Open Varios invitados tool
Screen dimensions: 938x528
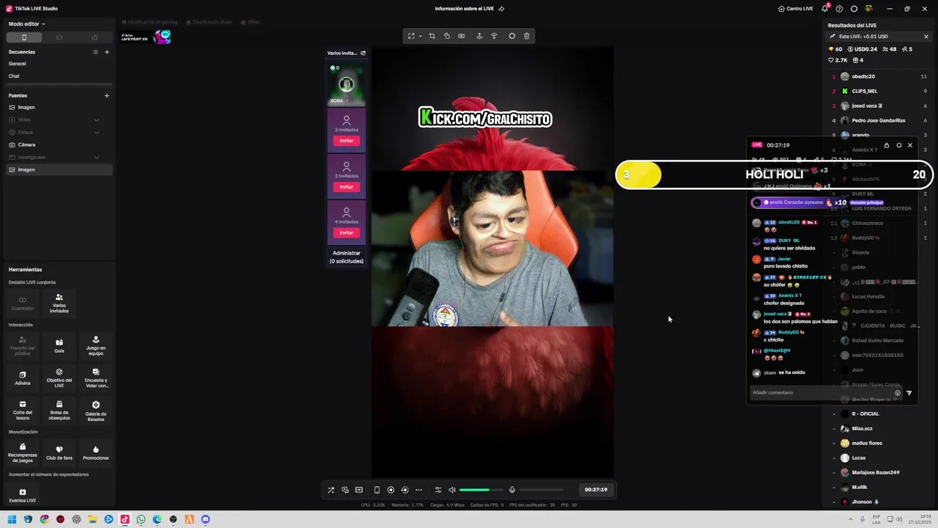click(x=59, y=303)
